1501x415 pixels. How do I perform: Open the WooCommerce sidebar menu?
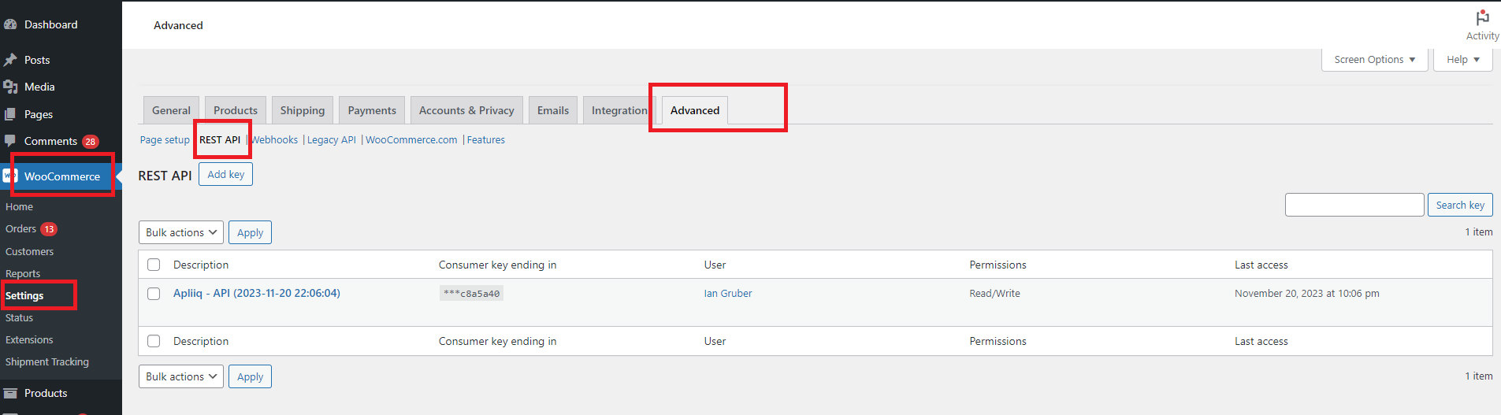[x=62, y=176]
